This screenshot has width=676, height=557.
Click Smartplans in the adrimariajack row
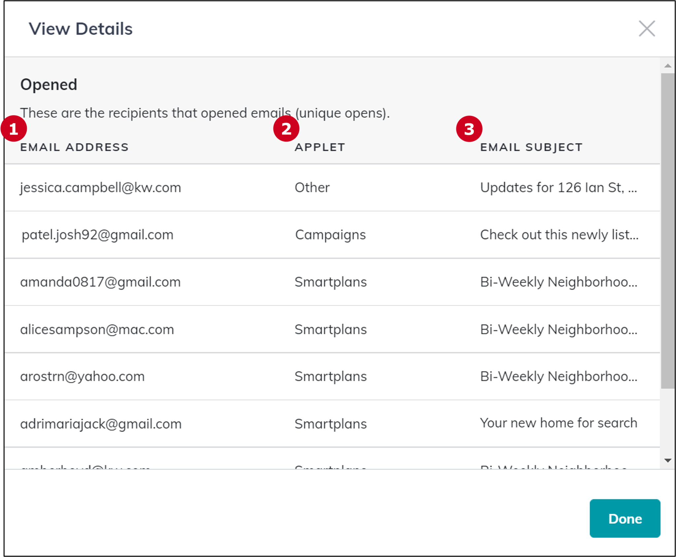[331, 424]
